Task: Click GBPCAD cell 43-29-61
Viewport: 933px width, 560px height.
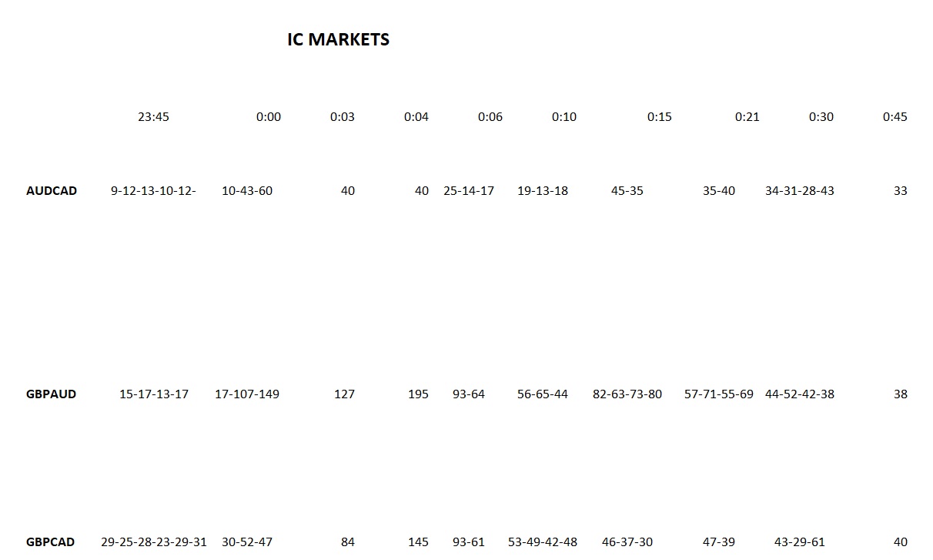Action: click(x=800, y=542)
